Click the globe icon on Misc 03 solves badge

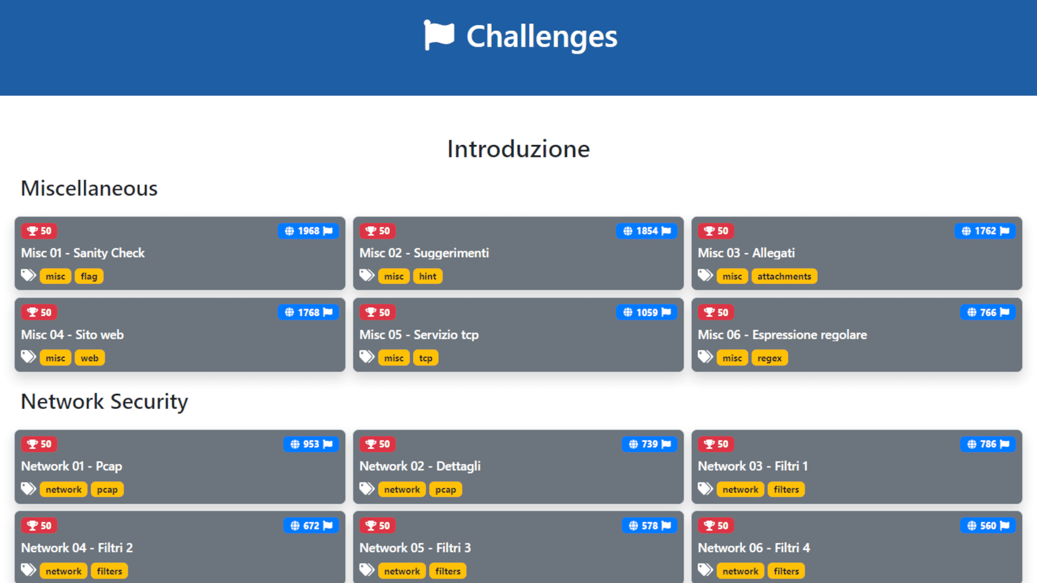coord(966,231)
